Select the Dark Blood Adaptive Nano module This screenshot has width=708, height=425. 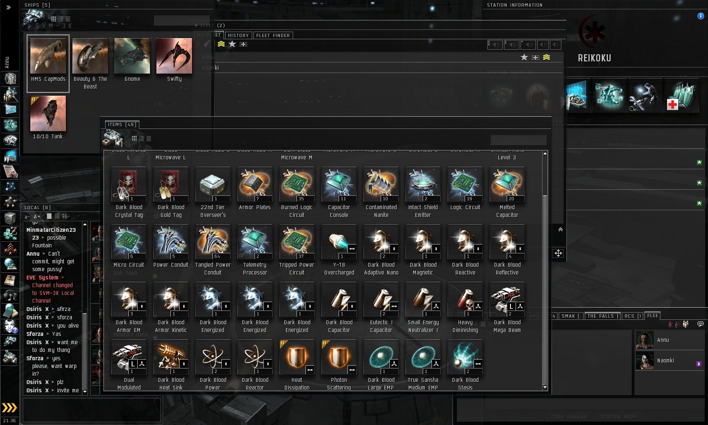[381, 250]
